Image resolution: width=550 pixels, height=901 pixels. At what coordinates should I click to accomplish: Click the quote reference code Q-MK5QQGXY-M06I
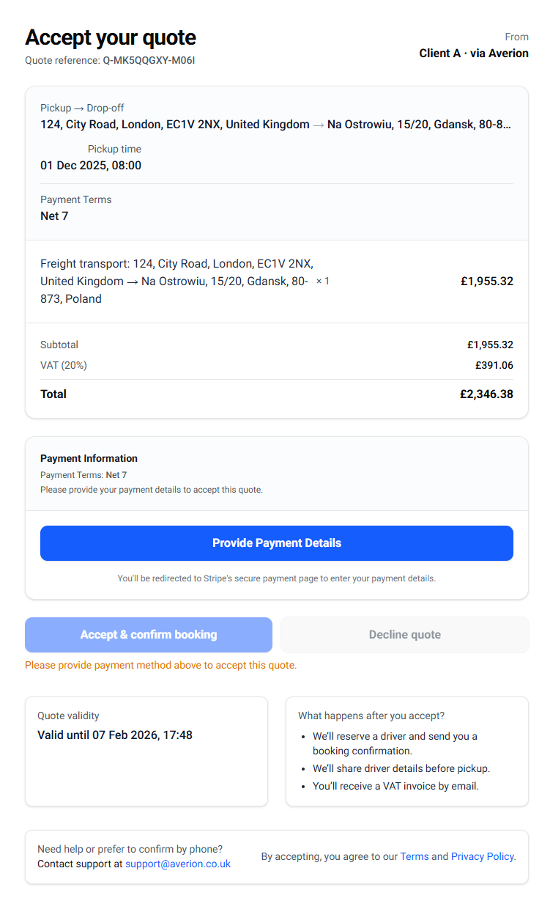[x=149, y=60]
